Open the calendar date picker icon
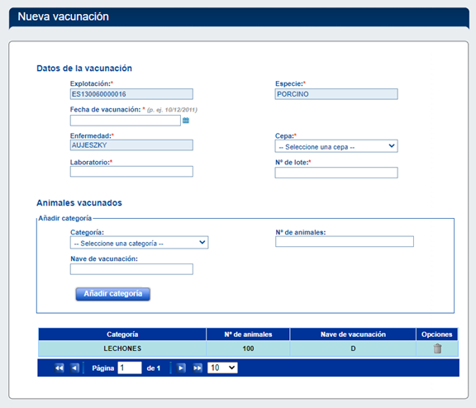The height and width of the screenshot is (408, 476). coord(186,121)
